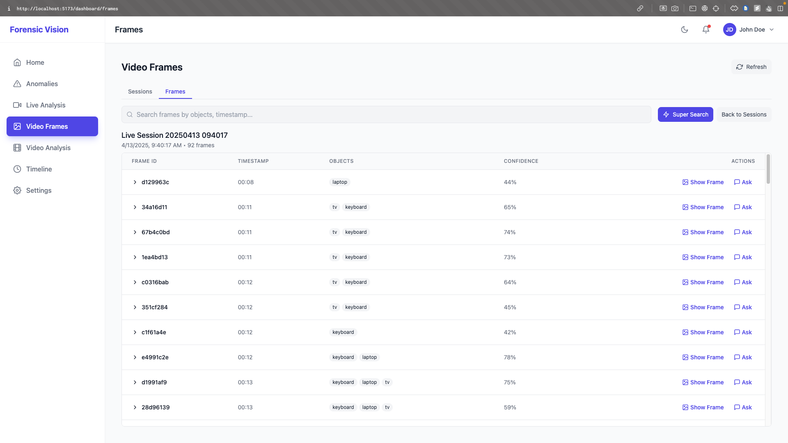Select the Frames tab
The width and height of the screenshot is (788, 443).
pyautogui.click(x=175, y=91)
